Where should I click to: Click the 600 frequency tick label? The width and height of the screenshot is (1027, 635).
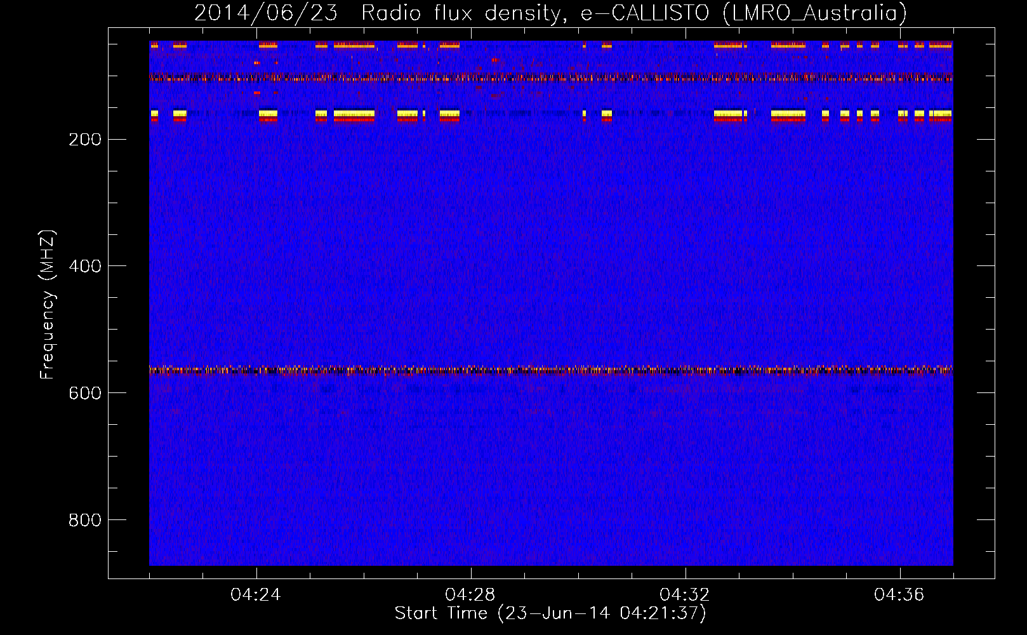click(85, 393)
